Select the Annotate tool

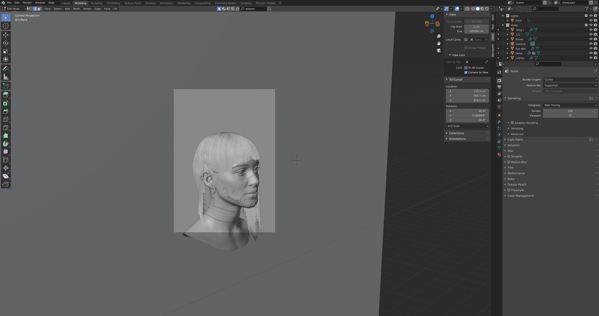coord(6,69)
